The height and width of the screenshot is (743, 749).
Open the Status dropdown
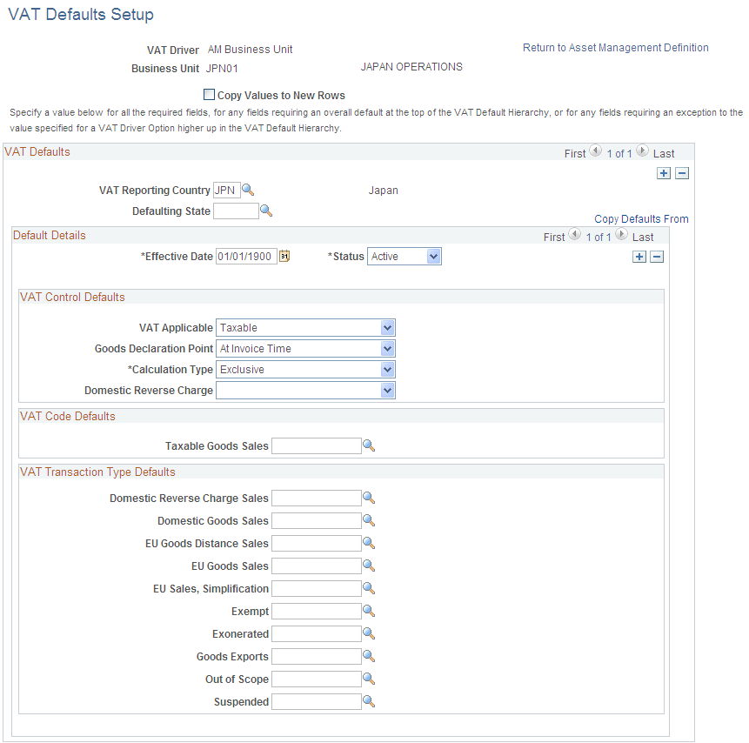[x=432, y=256]
